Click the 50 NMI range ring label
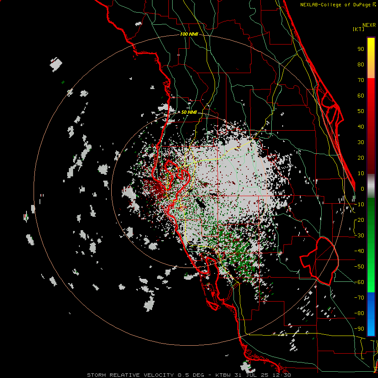378x378 pixels. [x=189, y=112]
